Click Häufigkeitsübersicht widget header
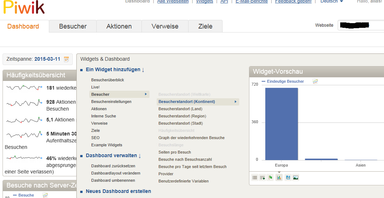Image resolution: width=384 pixels, height=198 pixels. point(39,75)
